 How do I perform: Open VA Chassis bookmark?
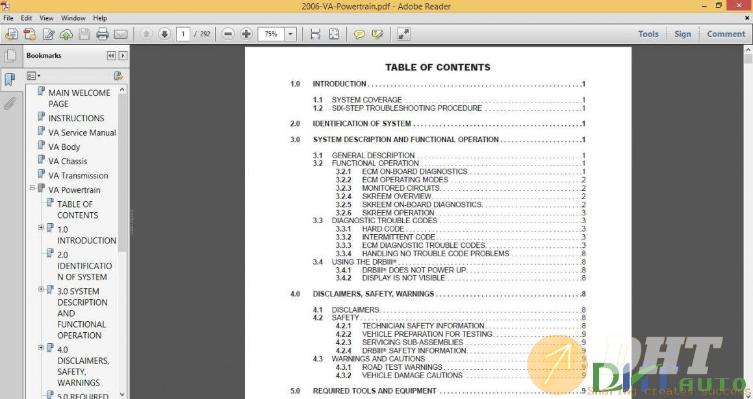click(68, 161)
